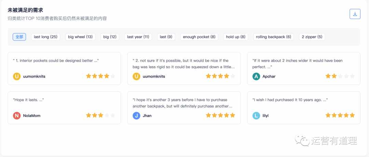Image resolution: width=369 pixels, height=157 pixels.
Task: Pick the last (9) tag
Action: [x=166, y=37]
